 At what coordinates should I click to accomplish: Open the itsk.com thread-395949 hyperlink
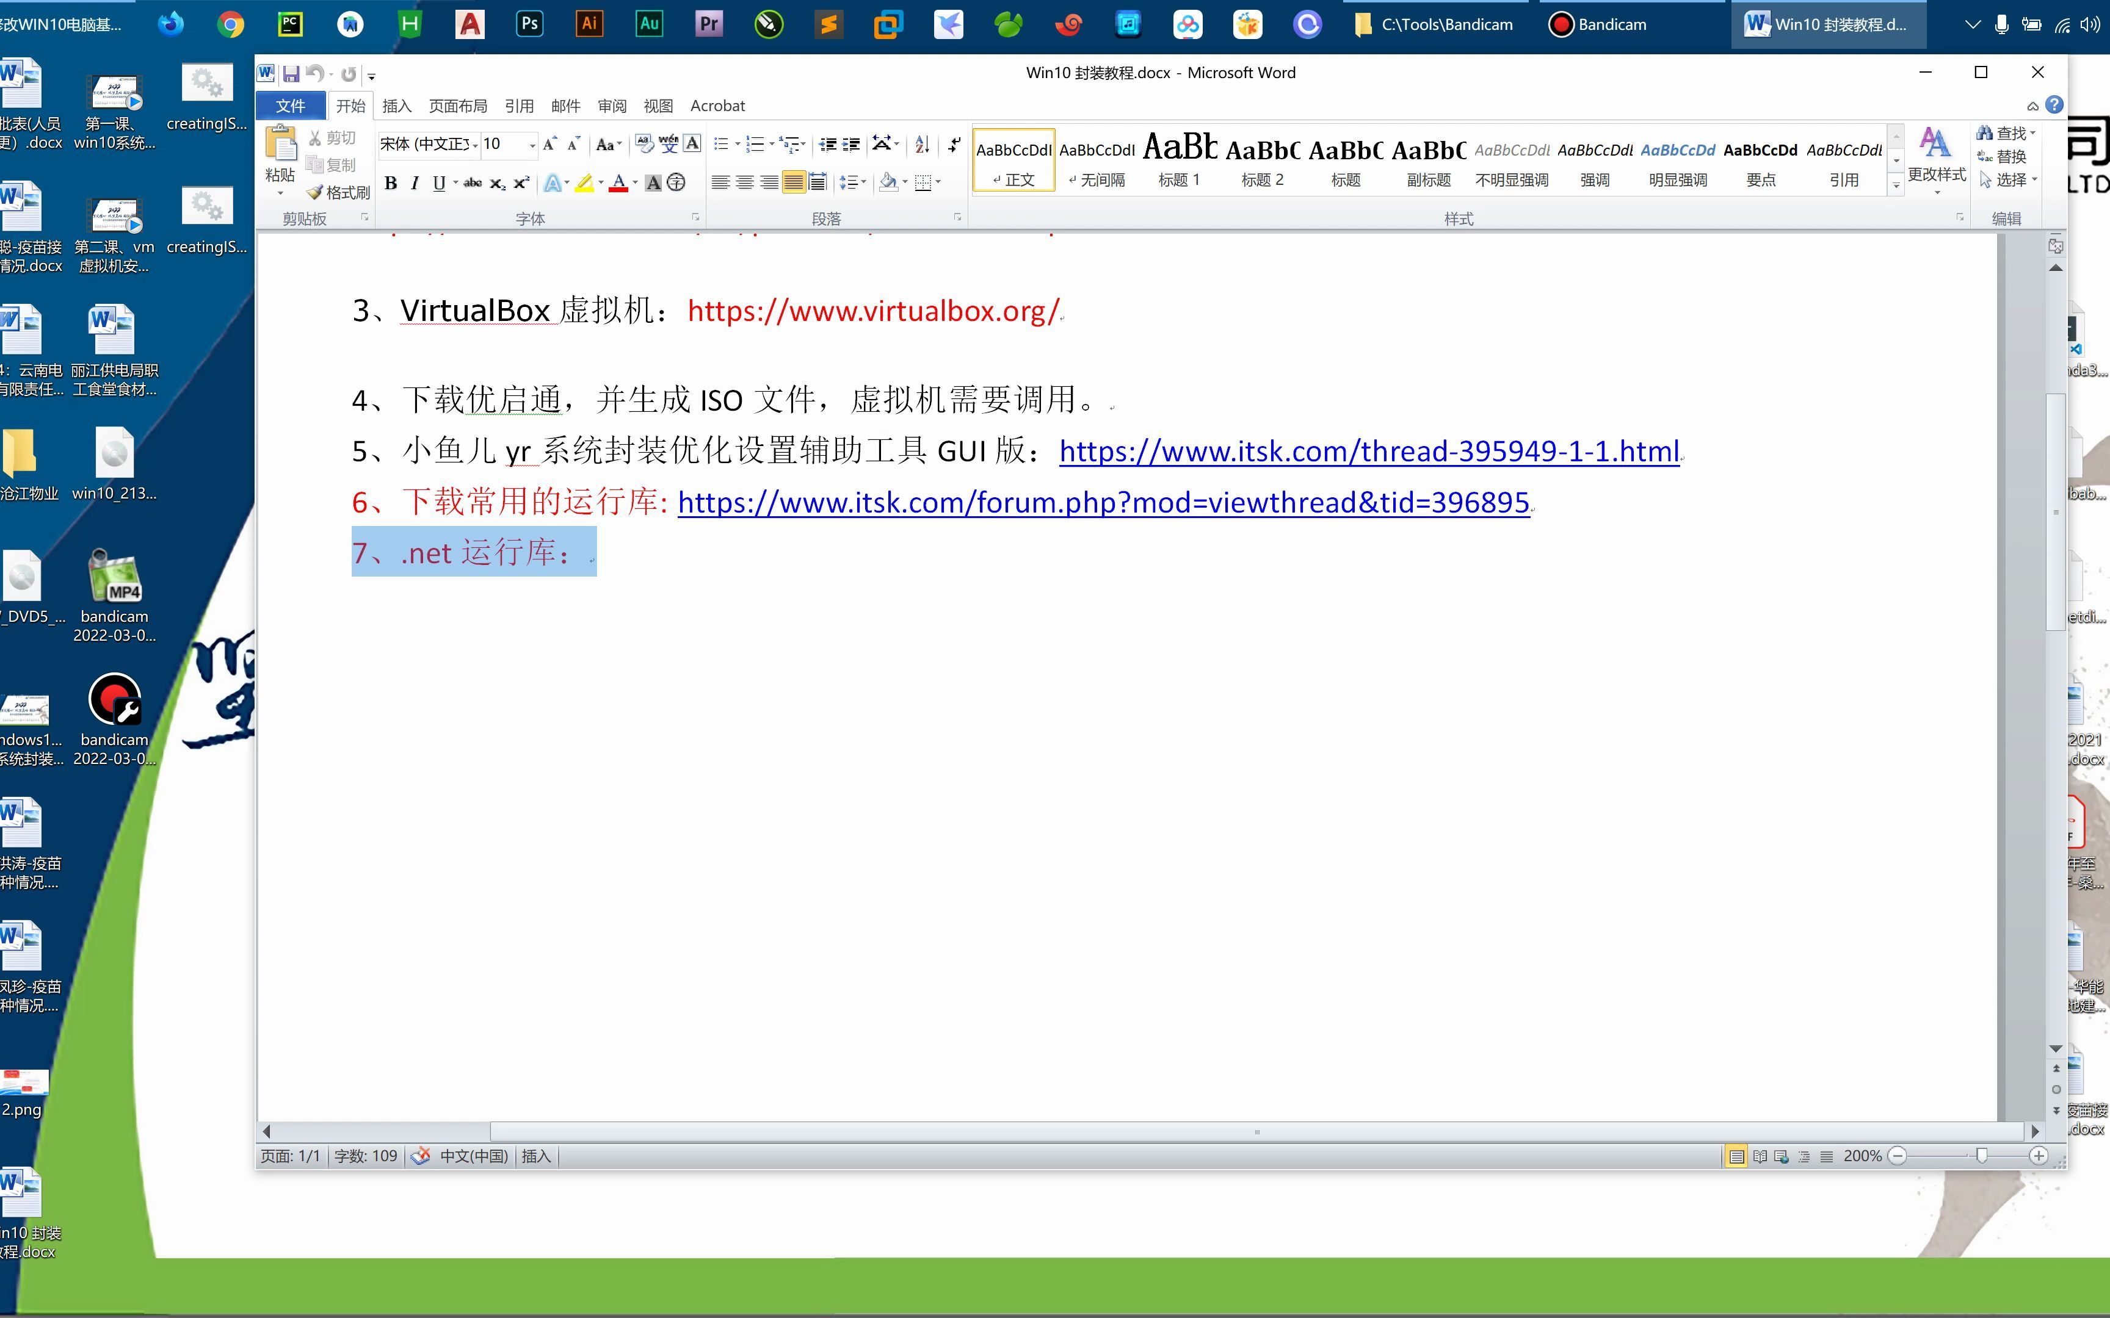(1369, 452)
